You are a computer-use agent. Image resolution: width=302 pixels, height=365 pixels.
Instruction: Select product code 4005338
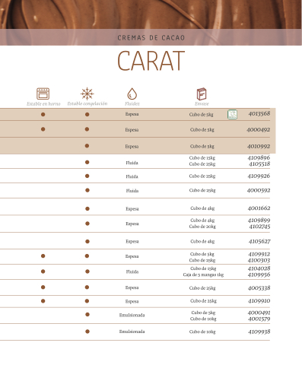click(259, 288)
